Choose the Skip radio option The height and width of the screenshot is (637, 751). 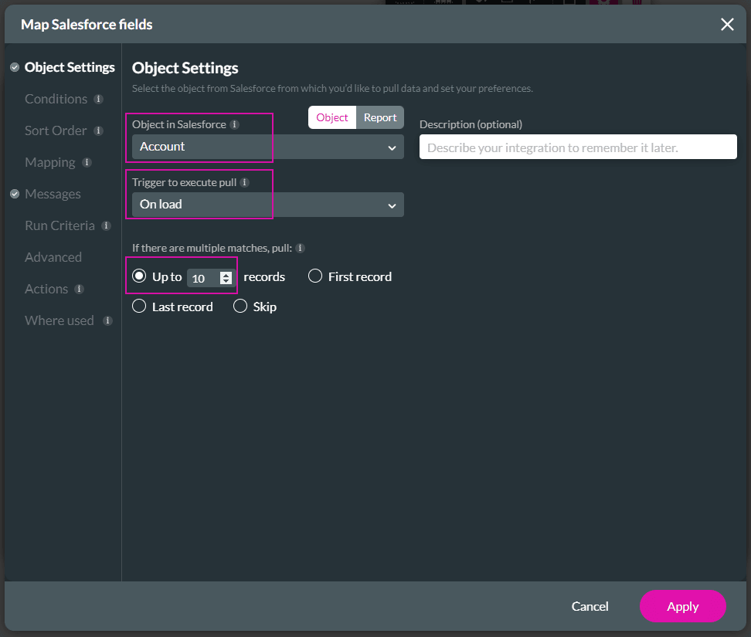(x=240, y=307)
